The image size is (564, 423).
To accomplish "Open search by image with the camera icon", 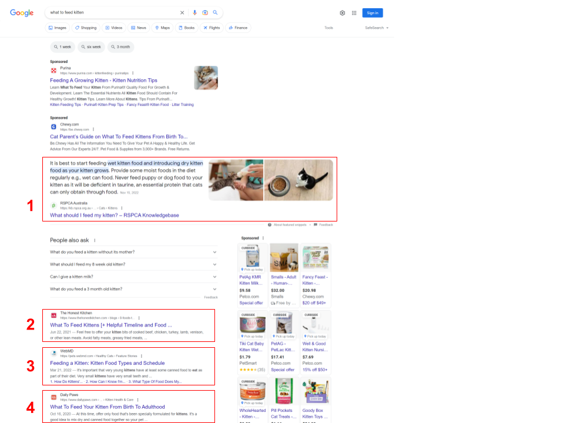I will tap(204, 12).
